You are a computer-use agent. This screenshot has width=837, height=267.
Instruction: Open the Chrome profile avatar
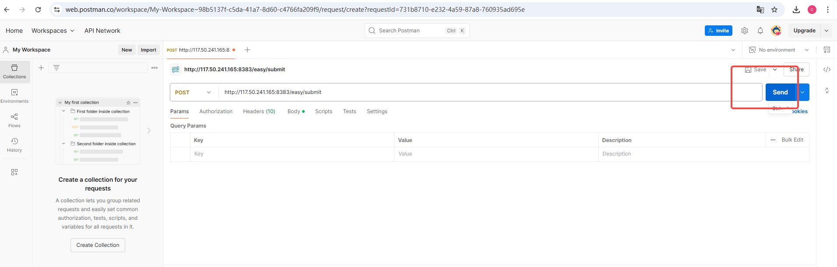(x=812, y=10)
